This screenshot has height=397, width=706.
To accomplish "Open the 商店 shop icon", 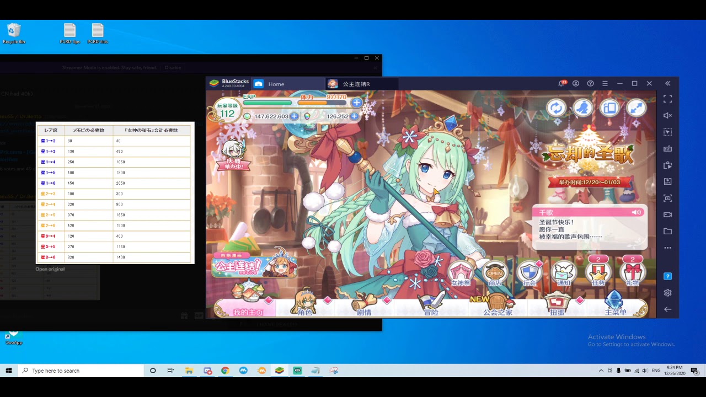I will (x=495, y=274).
